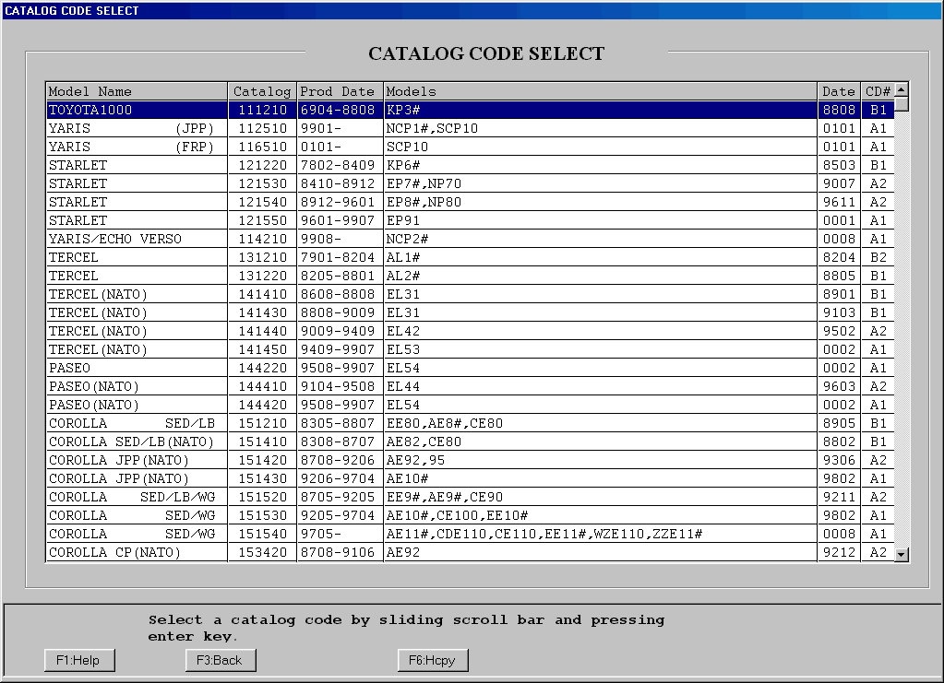The image size is (944, 683).
Task: Click models cell KP3#
Action: pyautogui.click(x=600, y=110)
